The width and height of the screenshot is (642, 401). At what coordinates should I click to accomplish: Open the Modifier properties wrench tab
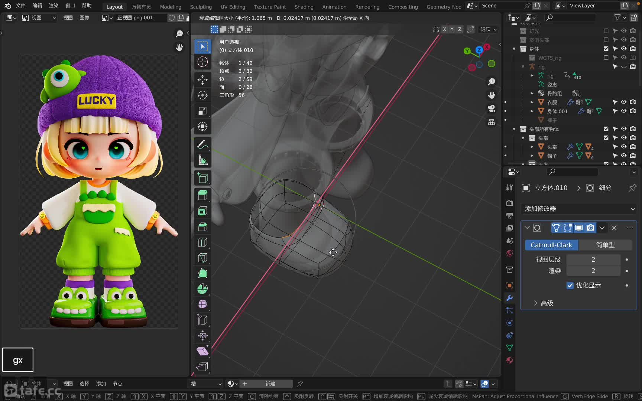[x=509, y=298]
